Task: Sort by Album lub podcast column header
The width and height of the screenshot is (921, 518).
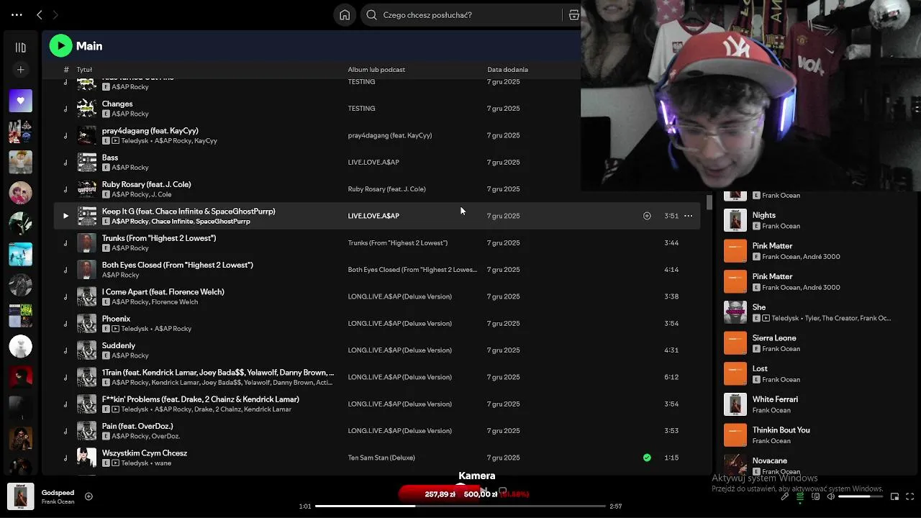Action: [376, 70]
